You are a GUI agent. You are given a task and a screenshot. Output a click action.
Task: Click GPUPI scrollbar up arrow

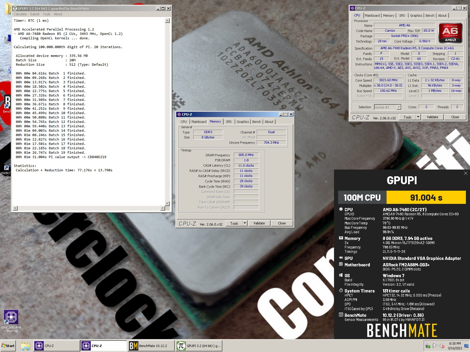coord(167,21)
